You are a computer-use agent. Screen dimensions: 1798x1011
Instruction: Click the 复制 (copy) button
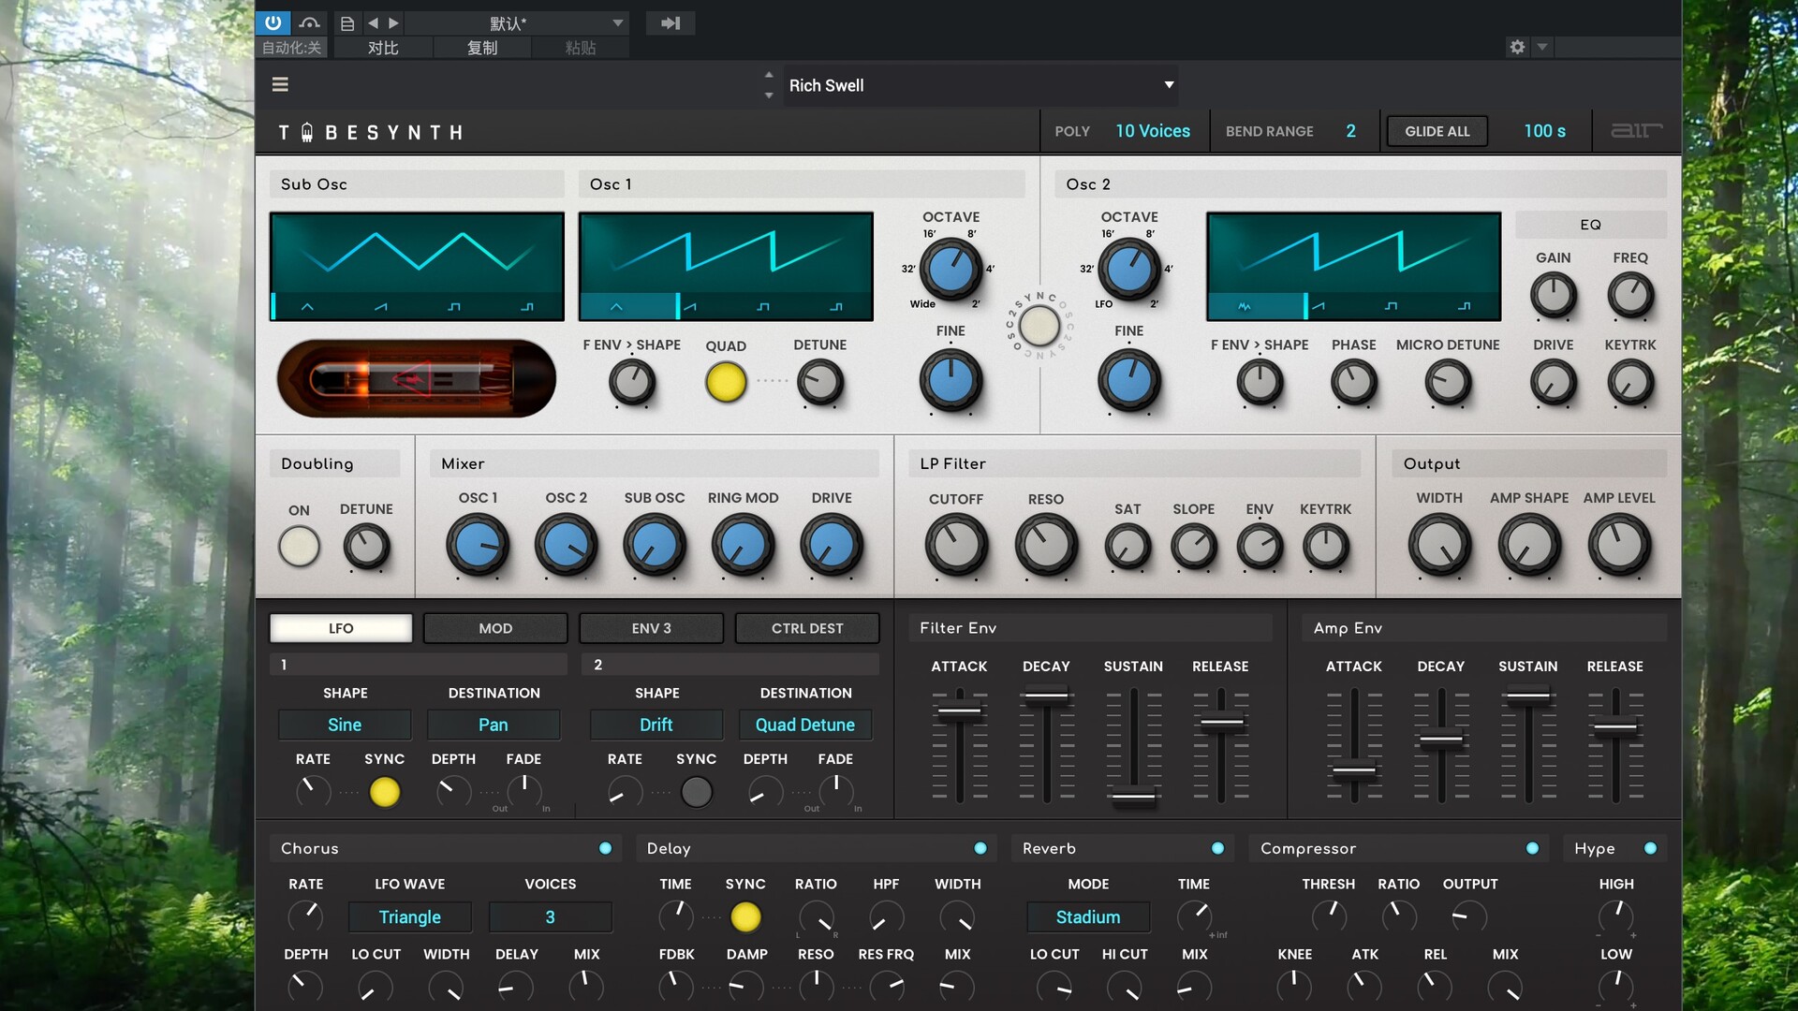click(481, 48)
